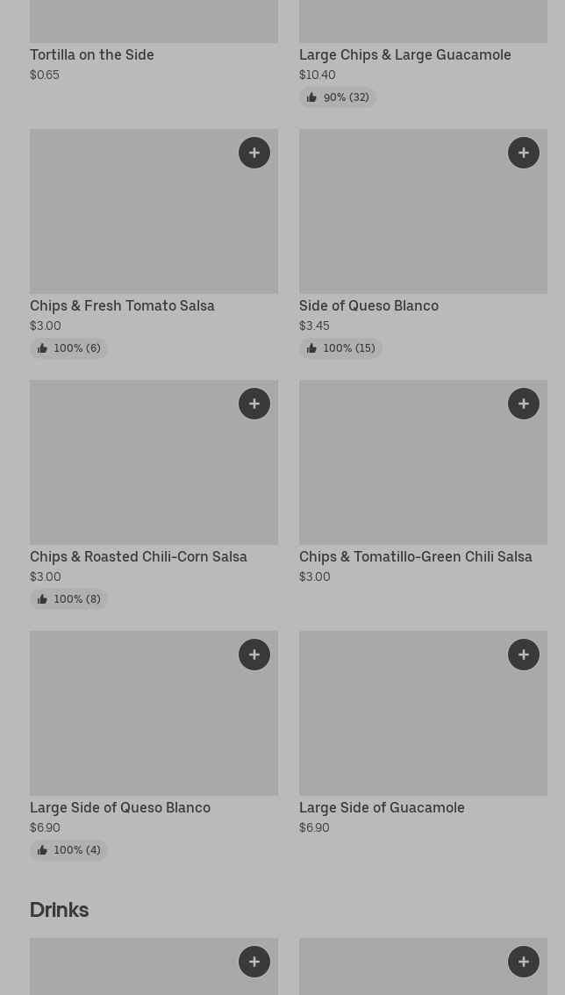Add Large Side of Guacamole to cart
This screenshot has height=995, width=565.
click(x=524, y=655)
